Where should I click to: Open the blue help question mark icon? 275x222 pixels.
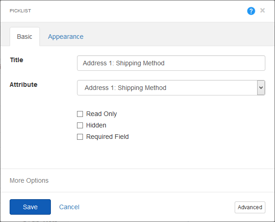251,11
